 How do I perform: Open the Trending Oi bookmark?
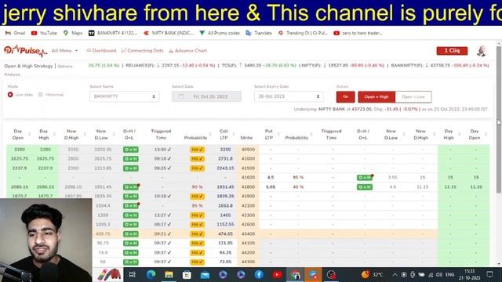coord(303,33)
